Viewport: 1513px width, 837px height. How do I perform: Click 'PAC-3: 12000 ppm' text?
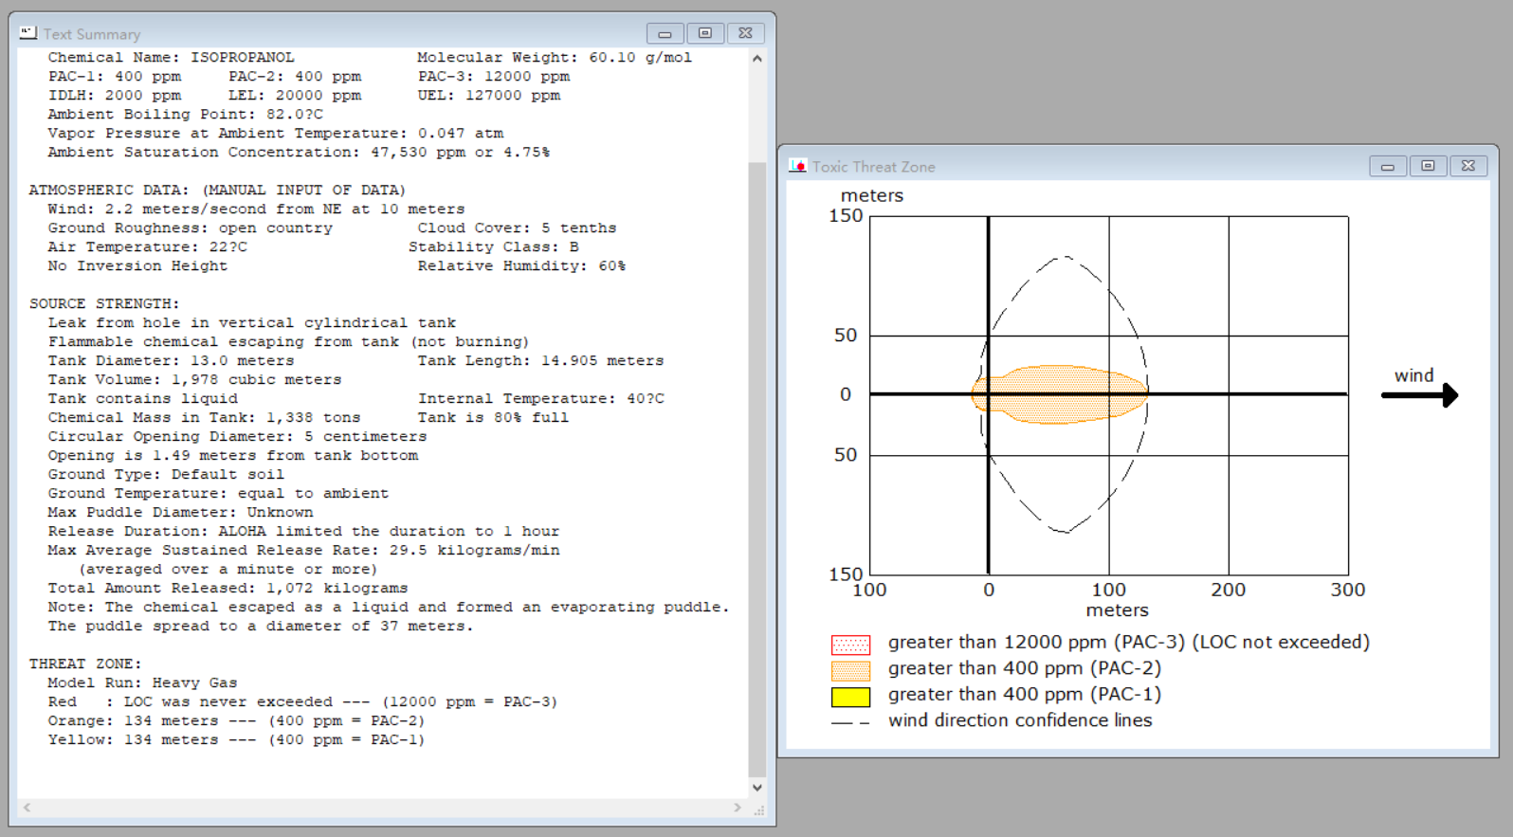tap(494, 77)
